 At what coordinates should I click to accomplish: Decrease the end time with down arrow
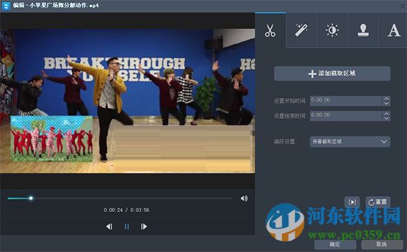pyautogui.click(x=386, y=118)
